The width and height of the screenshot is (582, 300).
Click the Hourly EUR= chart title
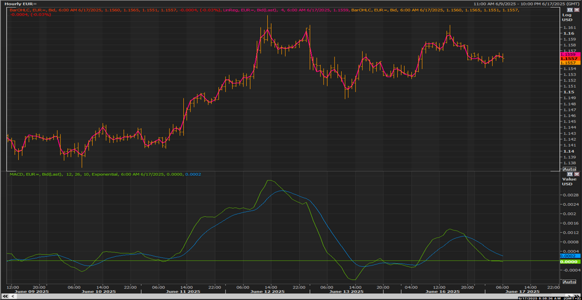coord(21,3)
